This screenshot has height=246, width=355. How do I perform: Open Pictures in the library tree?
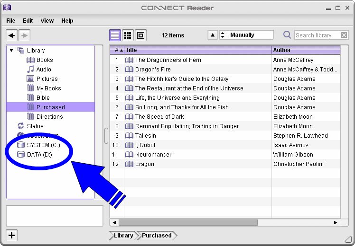click(x=47, y=79)
